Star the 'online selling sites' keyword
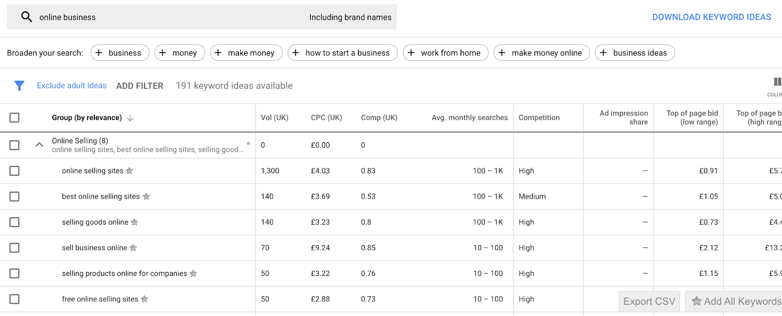Viewport: 782px width, 316px height. (x=130, y=171)
